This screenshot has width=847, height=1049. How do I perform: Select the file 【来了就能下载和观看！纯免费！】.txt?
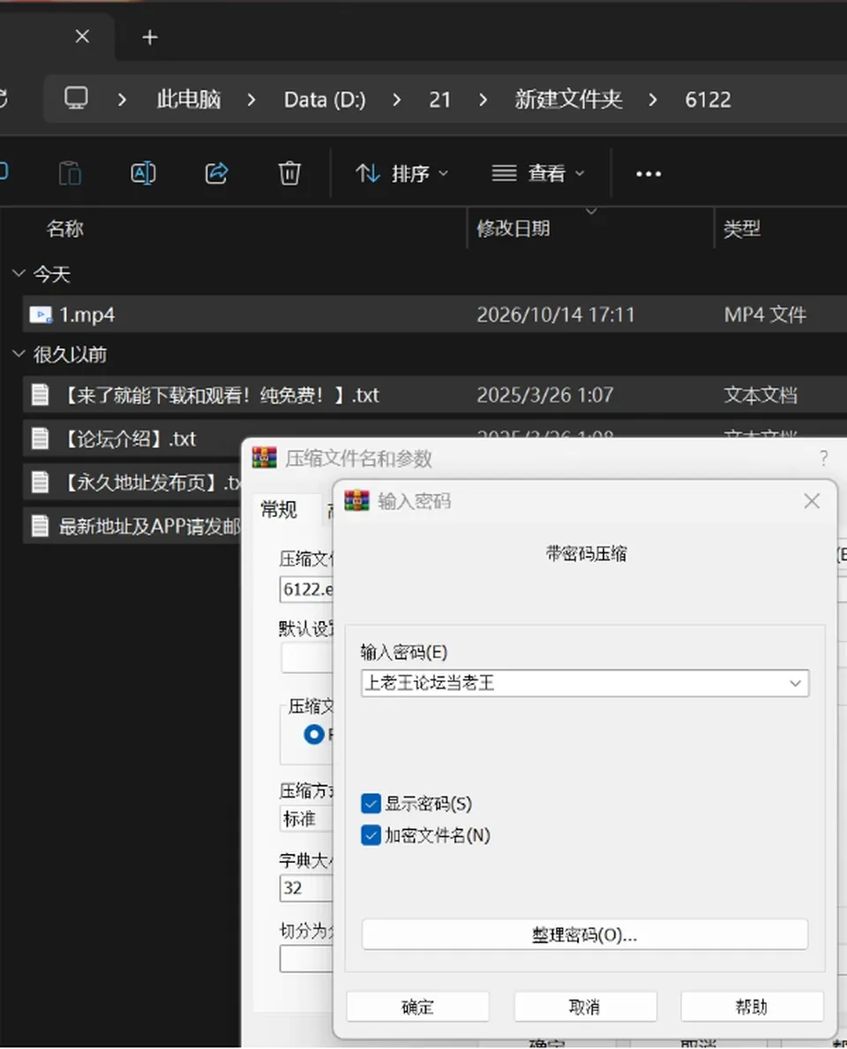pos(435,394)
